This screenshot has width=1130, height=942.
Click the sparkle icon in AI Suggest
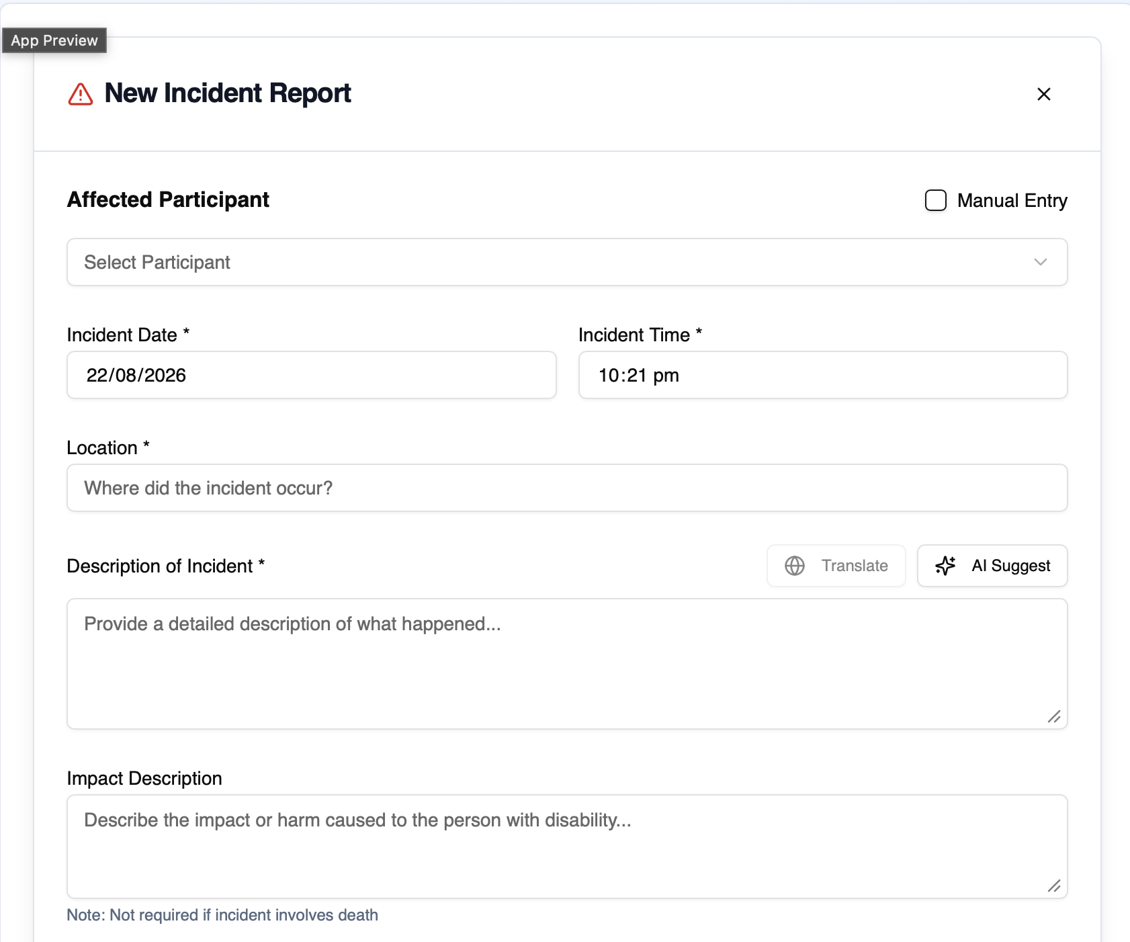pos(945,566)
